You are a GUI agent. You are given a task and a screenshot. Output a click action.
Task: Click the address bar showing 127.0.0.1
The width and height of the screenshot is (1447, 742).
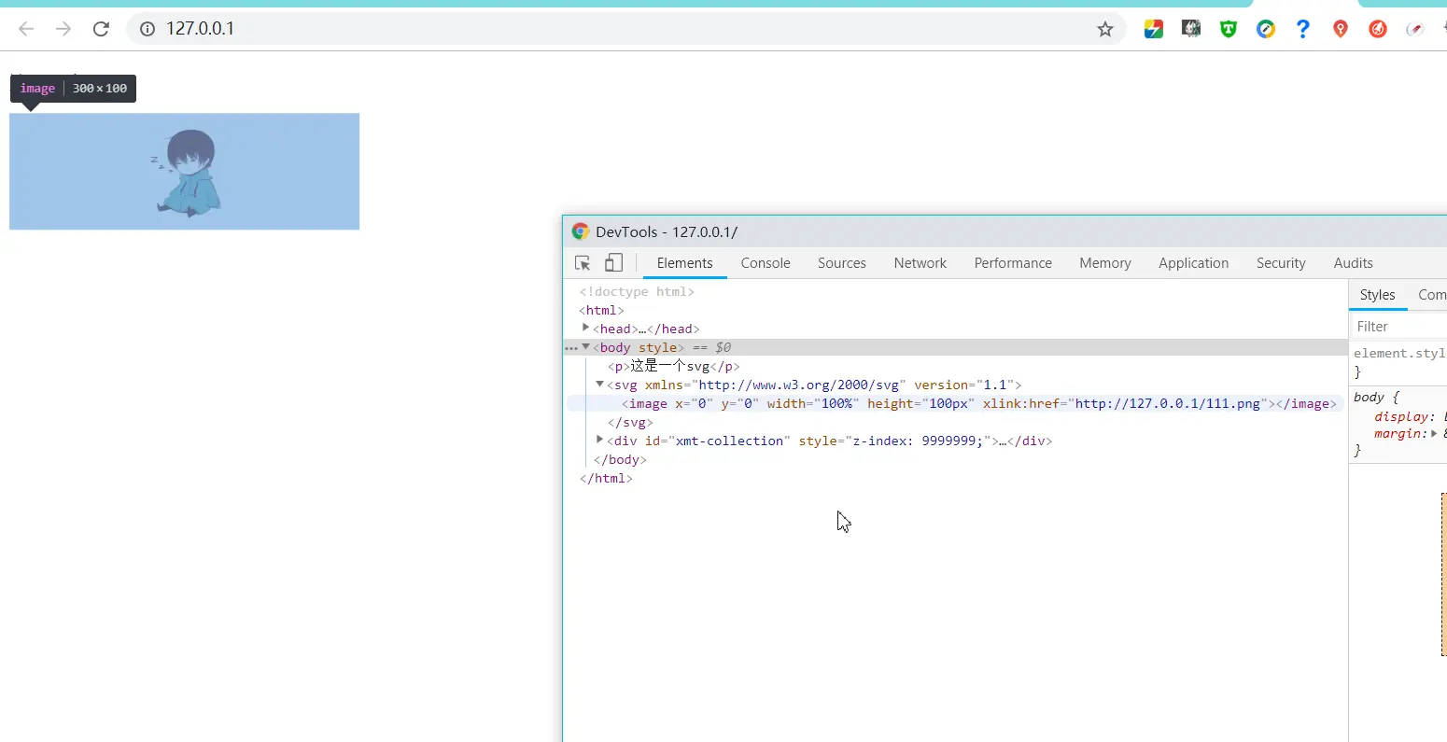(x=625, y=29)
